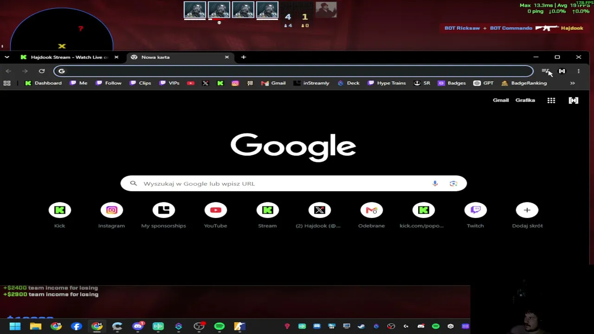Screen dimensions: 594x334
Task: Open the Hype Trains bookmark
Action: click(387, 83)
